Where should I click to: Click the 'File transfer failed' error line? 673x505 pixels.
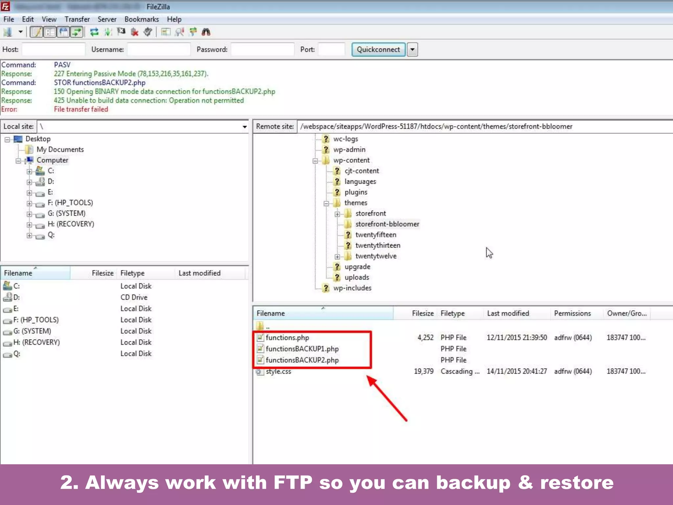[81, 109]
